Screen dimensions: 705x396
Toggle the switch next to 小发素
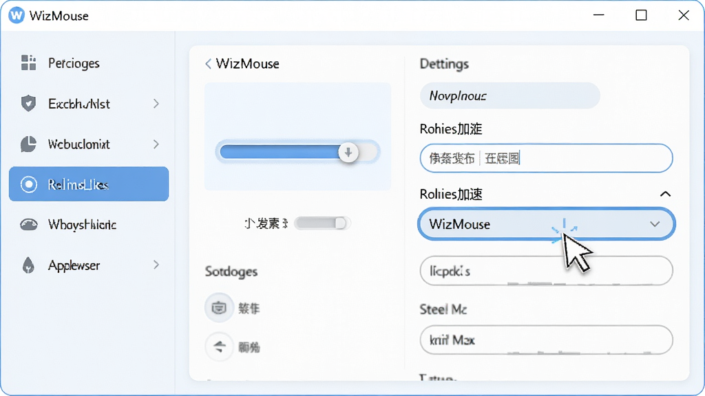point(322,223)
